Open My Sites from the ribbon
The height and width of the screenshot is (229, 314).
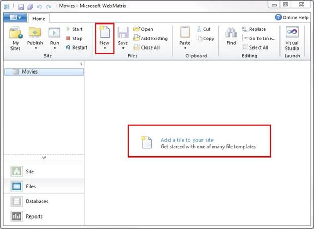coord(16,38)
